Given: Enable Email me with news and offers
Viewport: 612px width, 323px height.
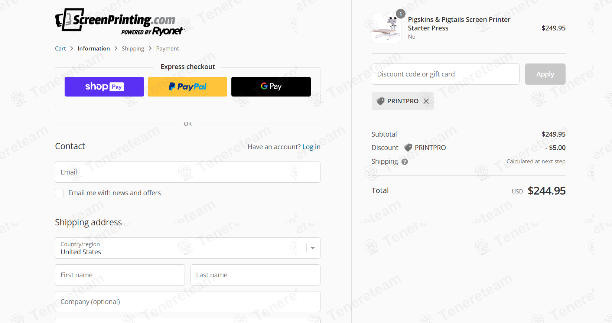Looking at the screenshot, I should point(59,193).
